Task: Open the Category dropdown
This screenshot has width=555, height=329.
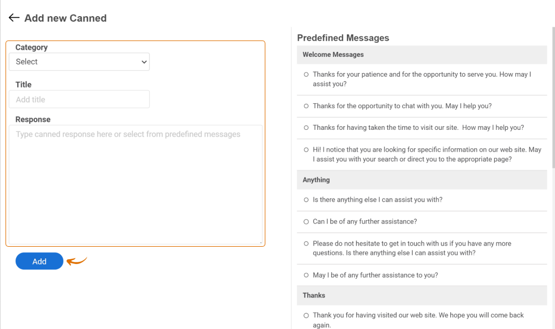Action: [79, 62]
